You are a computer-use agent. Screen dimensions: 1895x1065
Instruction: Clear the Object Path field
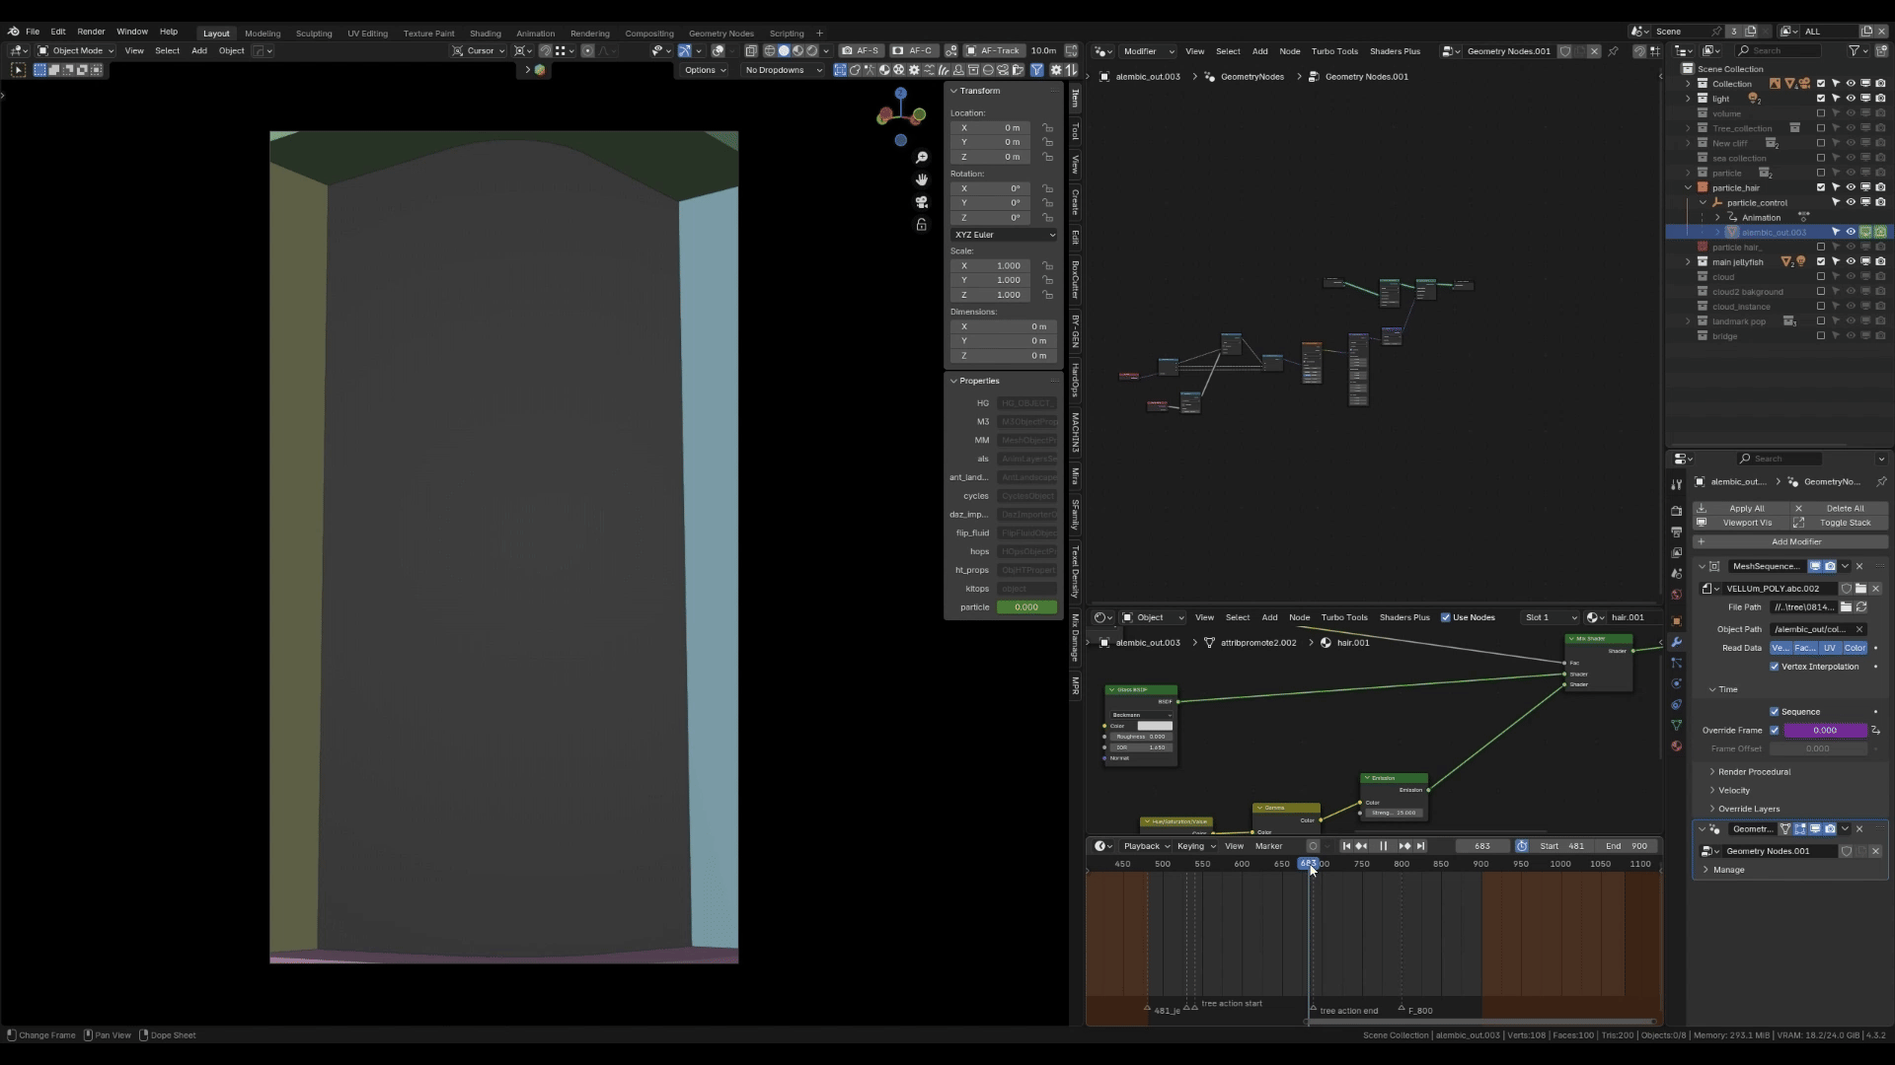pos(1859,629)
